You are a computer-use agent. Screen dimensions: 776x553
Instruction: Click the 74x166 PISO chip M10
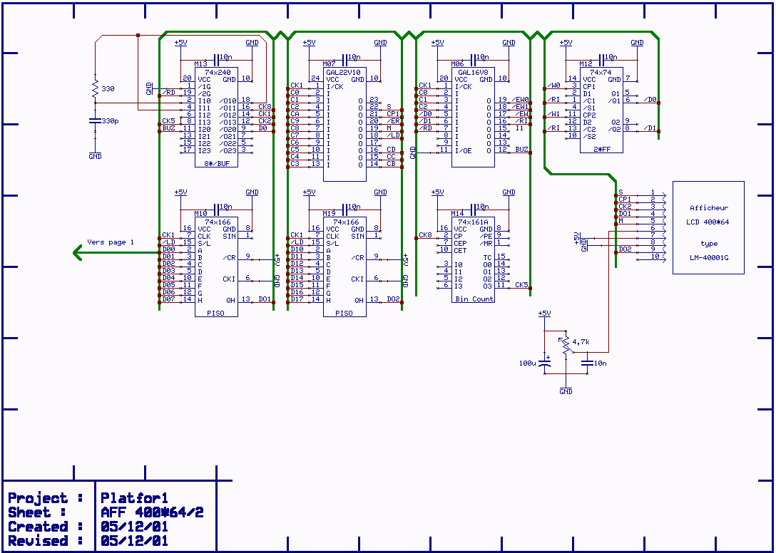217,267
